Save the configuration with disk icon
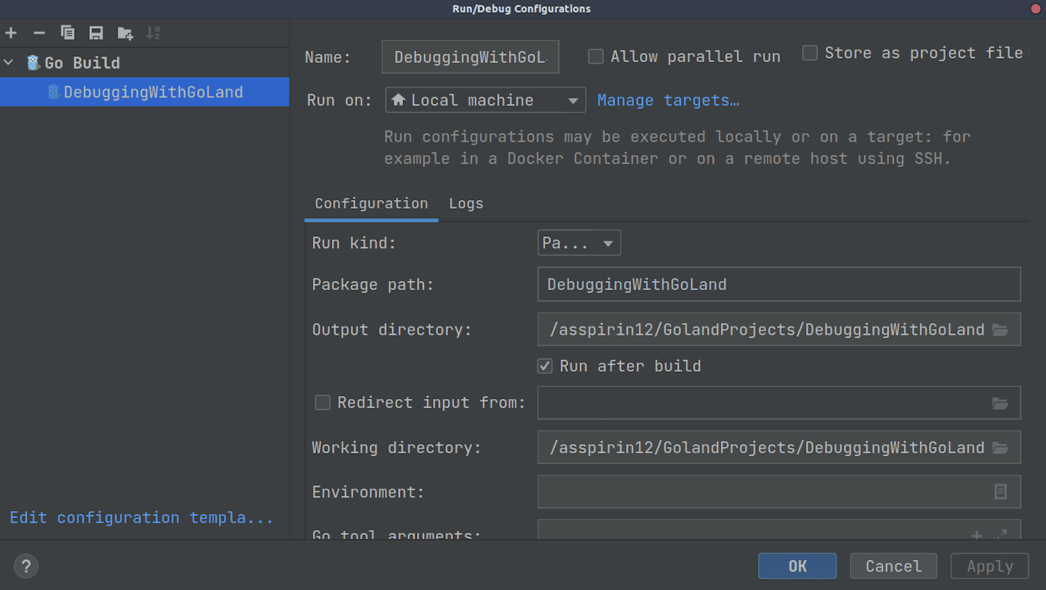 click(x=96, y=33)
